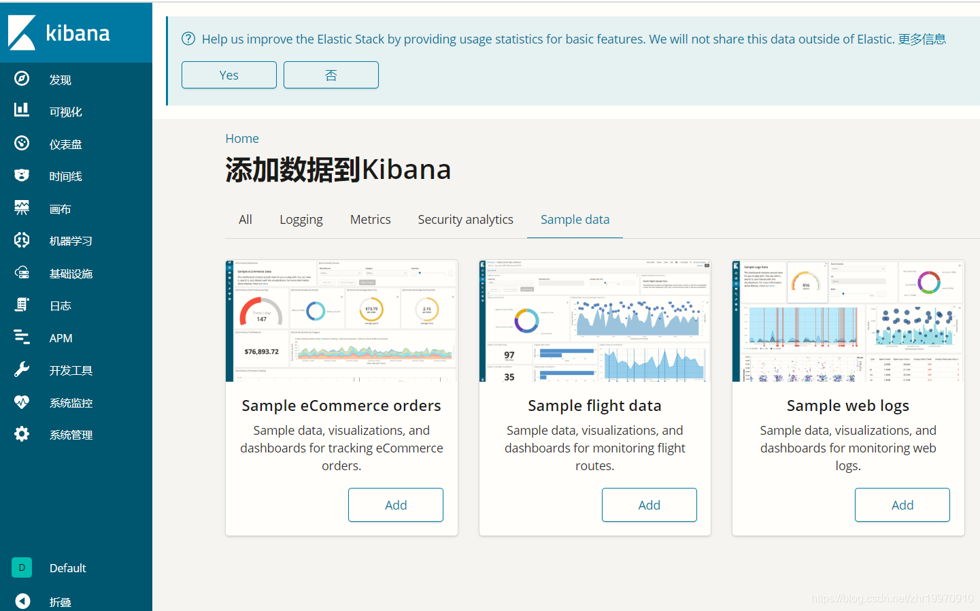The image size is (980, 611).
Task: Add the Sample eCommerce orders data
Action: click(396, 505)
